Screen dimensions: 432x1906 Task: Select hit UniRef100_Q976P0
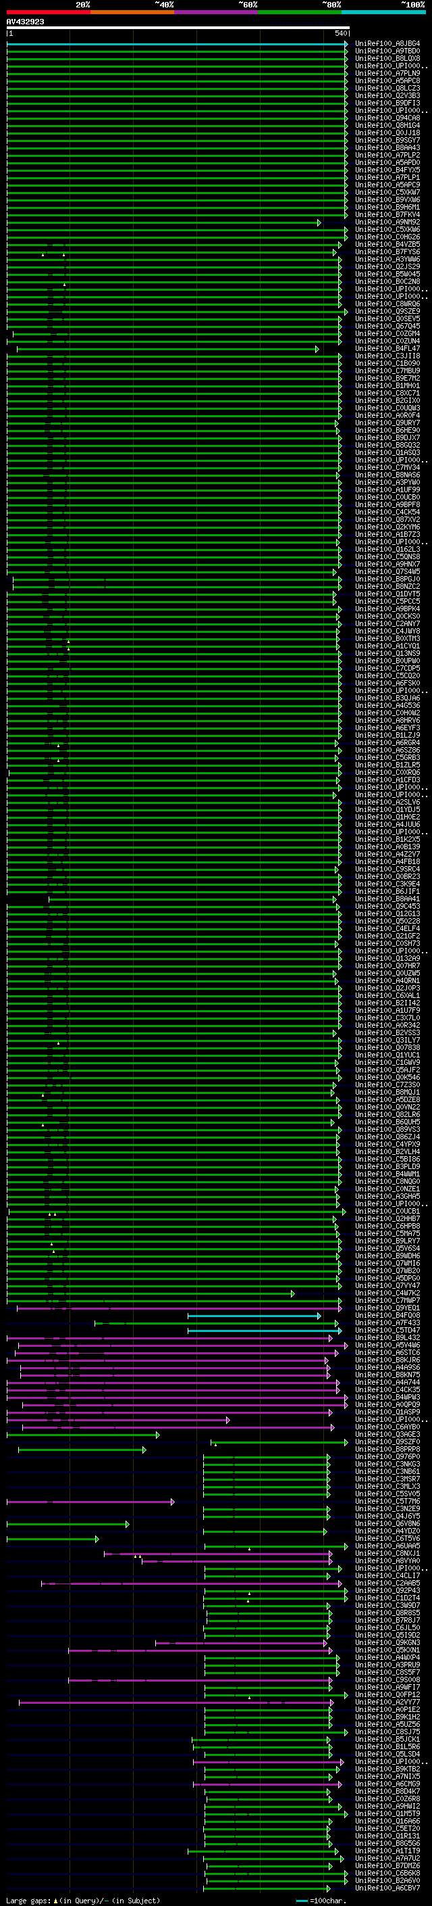point(387,1456)
